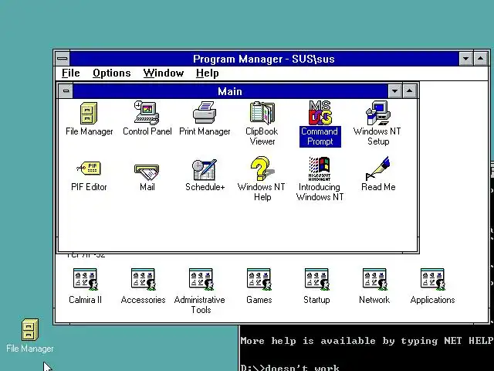Click the Main group title bar
494x371 pixels.
pos(230,91)
